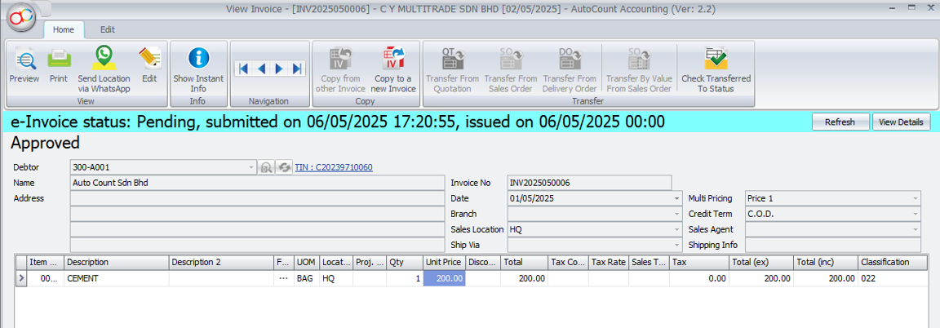
Task: Click the Refresh button
Action: pyautogui.click(x=840, y=122)
